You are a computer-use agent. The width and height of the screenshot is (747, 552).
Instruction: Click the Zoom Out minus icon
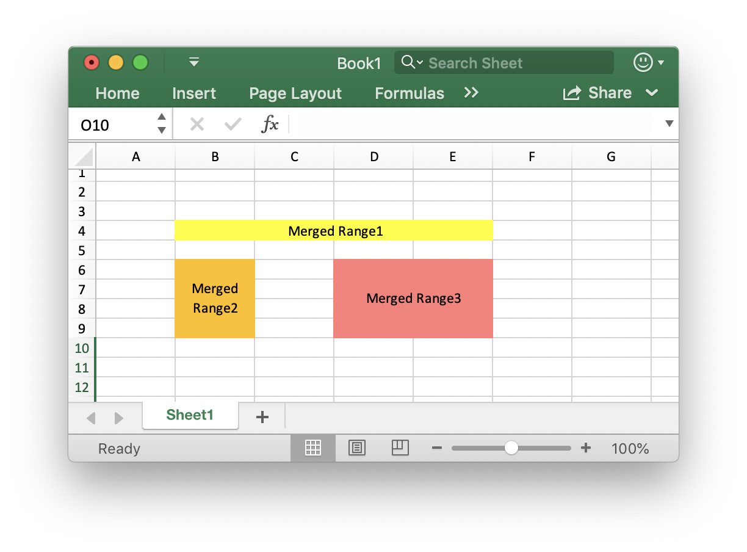(x=437, y=448)
